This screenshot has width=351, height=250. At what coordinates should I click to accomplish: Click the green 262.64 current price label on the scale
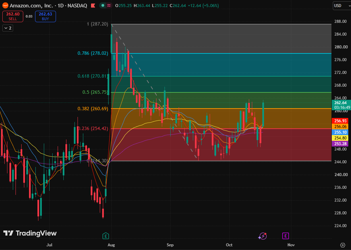(341, 105)
